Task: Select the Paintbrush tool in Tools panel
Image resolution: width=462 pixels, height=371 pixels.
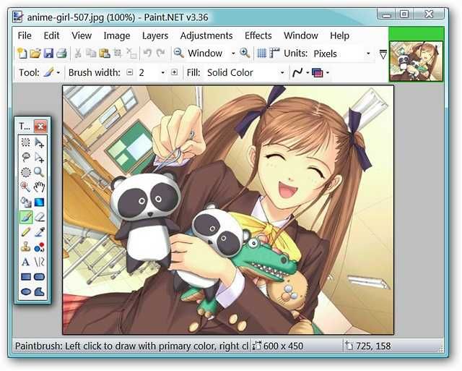Action: point(26,217)
